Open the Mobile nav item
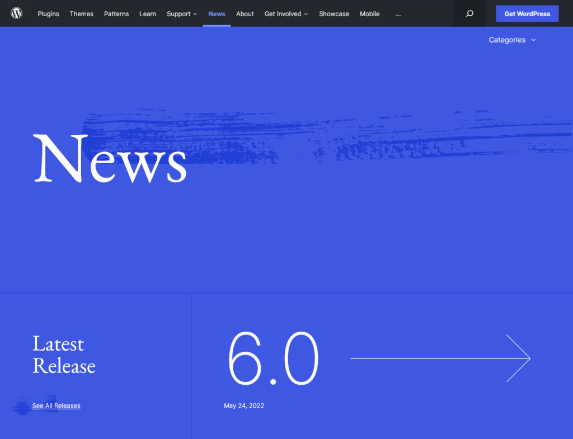The width and height of the screenshot is (573, 439). [369, 13]
